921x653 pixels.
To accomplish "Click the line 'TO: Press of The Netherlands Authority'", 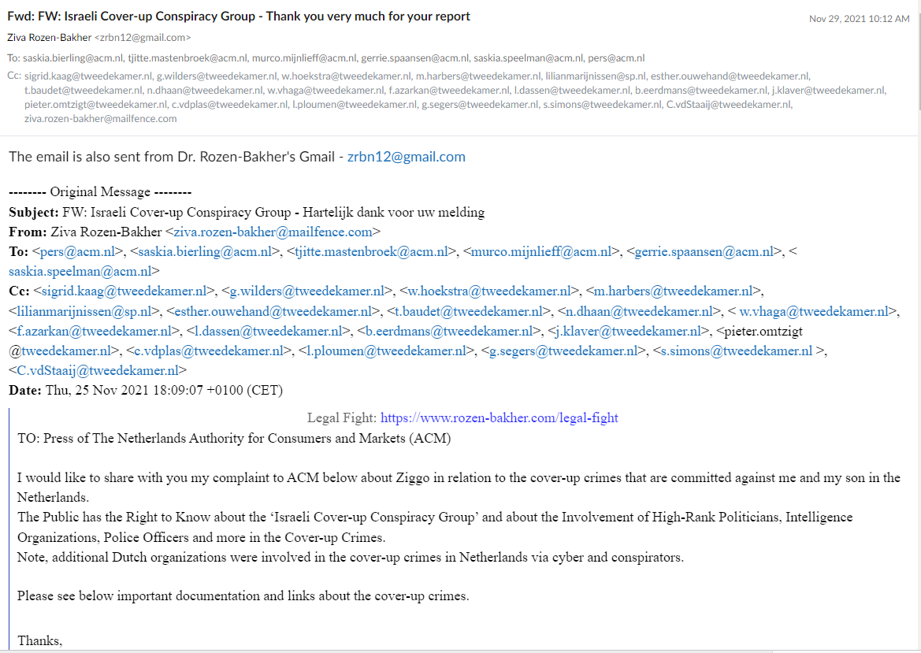I will [x=234, y=439].
